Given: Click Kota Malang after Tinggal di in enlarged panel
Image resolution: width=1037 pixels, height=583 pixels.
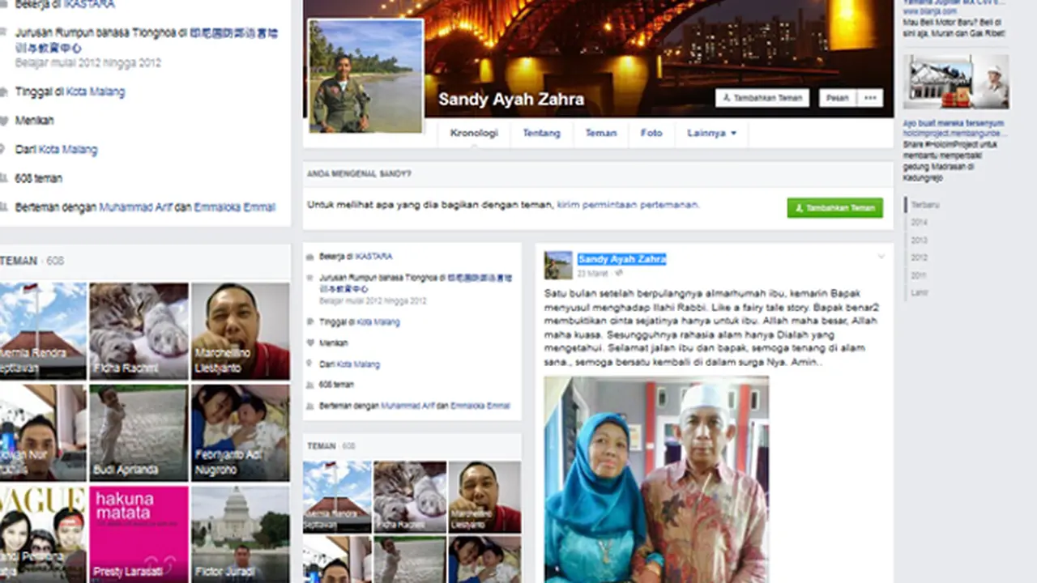Looking at the screenshot, I should point(95,92).
